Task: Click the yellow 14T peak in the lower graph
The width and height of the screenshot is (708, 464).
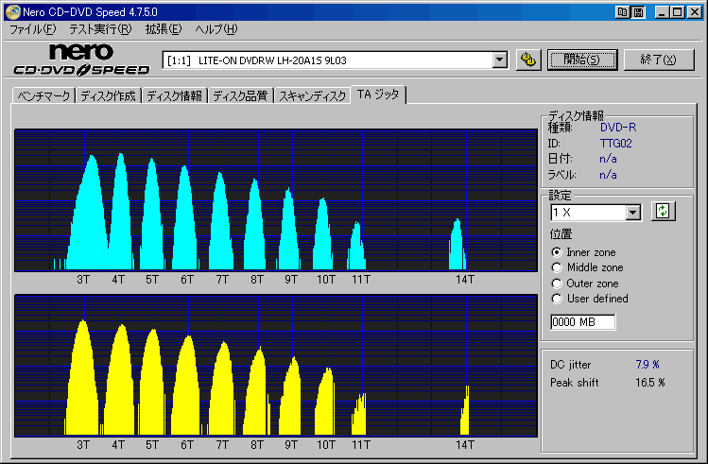Action: 465,413
